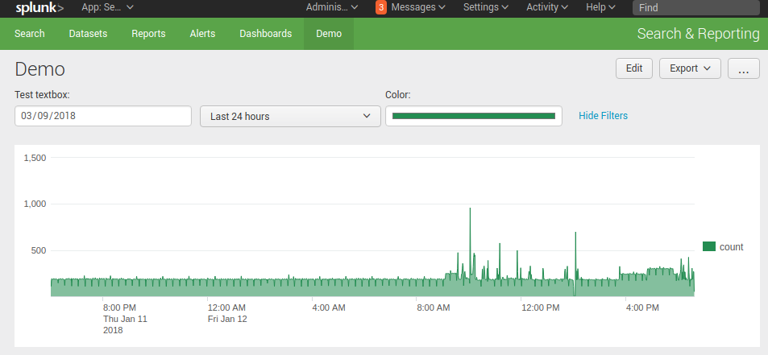Expand the Administrator menu

tap(332, 7)
